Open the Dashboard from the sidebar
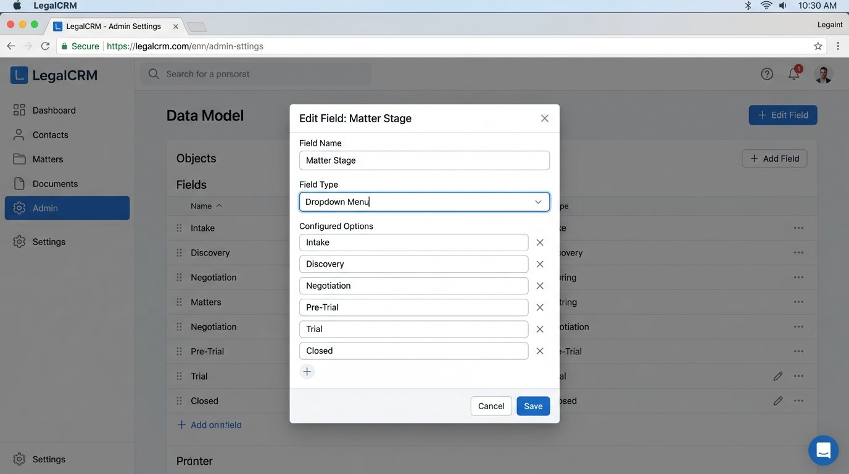The width and height of the screenshot is (849, 474). [x=54, y=110]
